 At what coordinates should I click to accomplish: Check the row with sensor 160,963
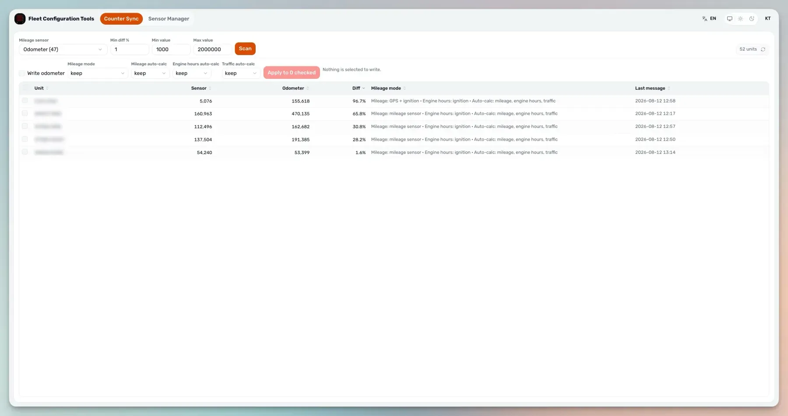[x=25, y=113]
